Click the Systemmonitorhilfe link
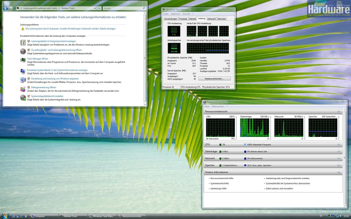 tap(219, 183)
